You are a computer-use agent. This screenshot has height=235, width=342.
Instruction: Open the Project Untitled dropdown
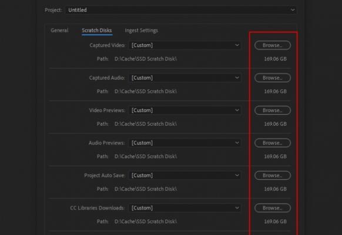pos(180,10)
